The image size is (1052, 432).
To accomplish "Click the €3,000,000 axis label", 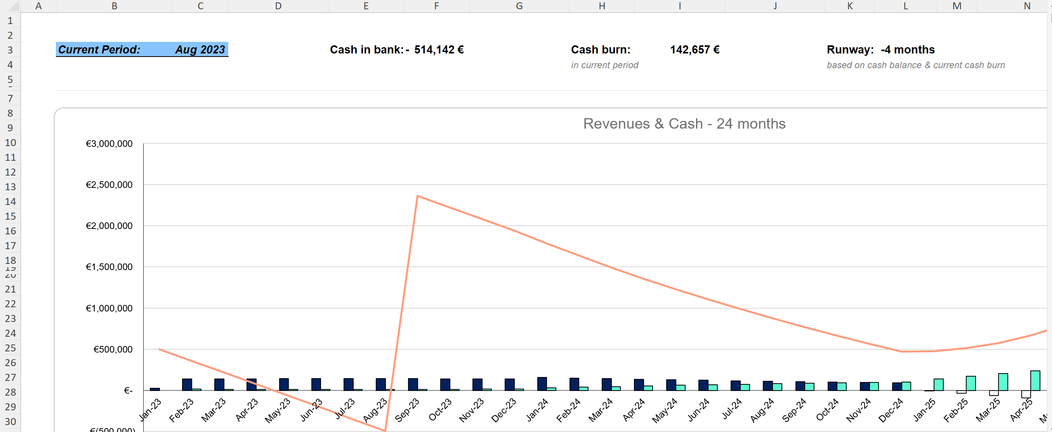I will click(x=109, y=143).
